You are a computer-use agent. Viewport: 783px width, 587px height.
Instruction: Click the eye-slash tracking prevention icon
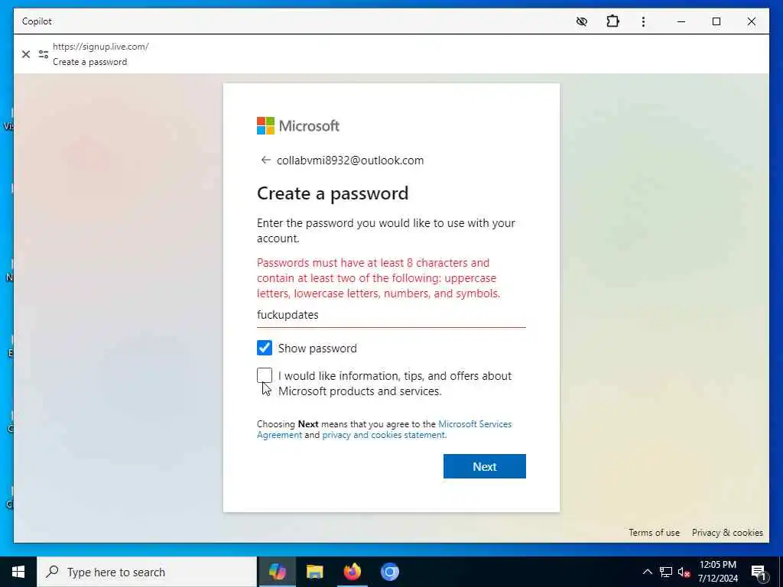coord(582,21)
